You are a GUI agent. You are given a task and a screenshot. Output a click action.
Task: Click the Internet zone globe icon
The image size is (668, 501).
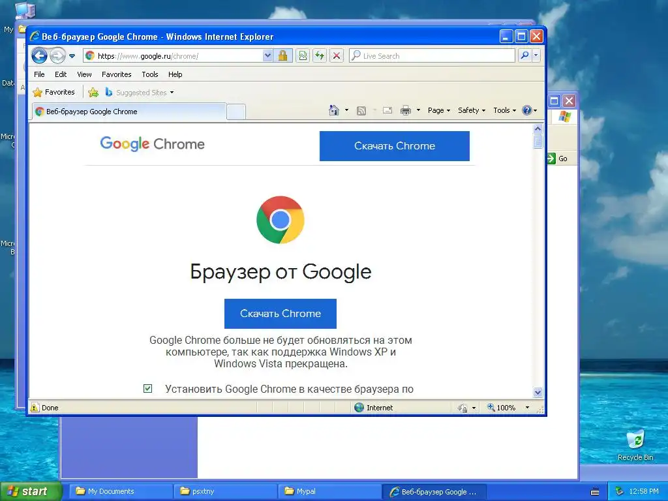pos(359,407)
